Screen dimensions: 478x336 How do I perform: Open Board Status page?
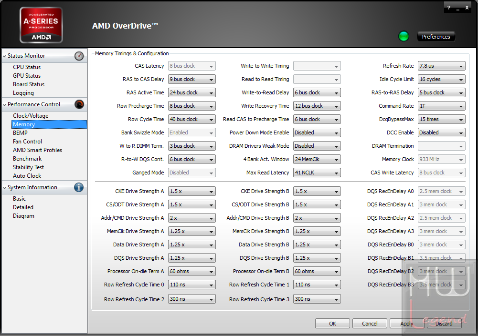[x=29, y=84]
